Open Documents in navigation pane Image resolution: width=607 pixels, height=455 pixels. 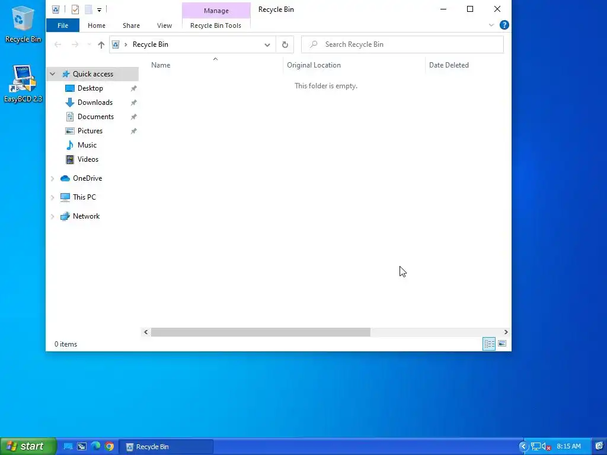pos(95,117)
